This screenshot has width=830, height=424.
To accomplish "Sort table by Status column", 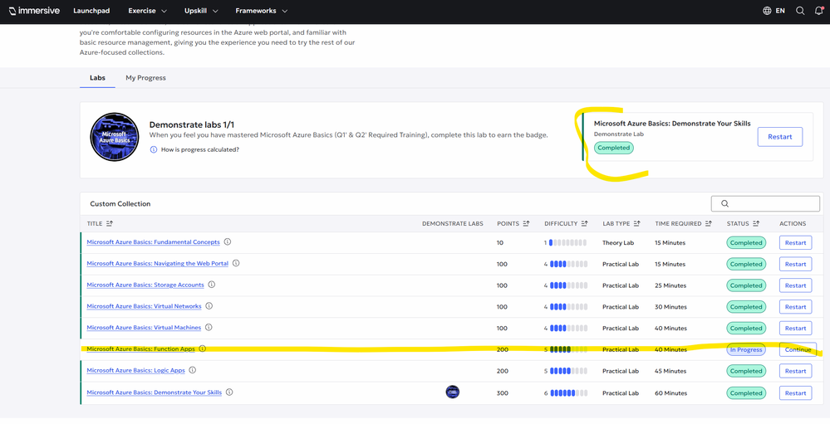I will pos(755,223).
